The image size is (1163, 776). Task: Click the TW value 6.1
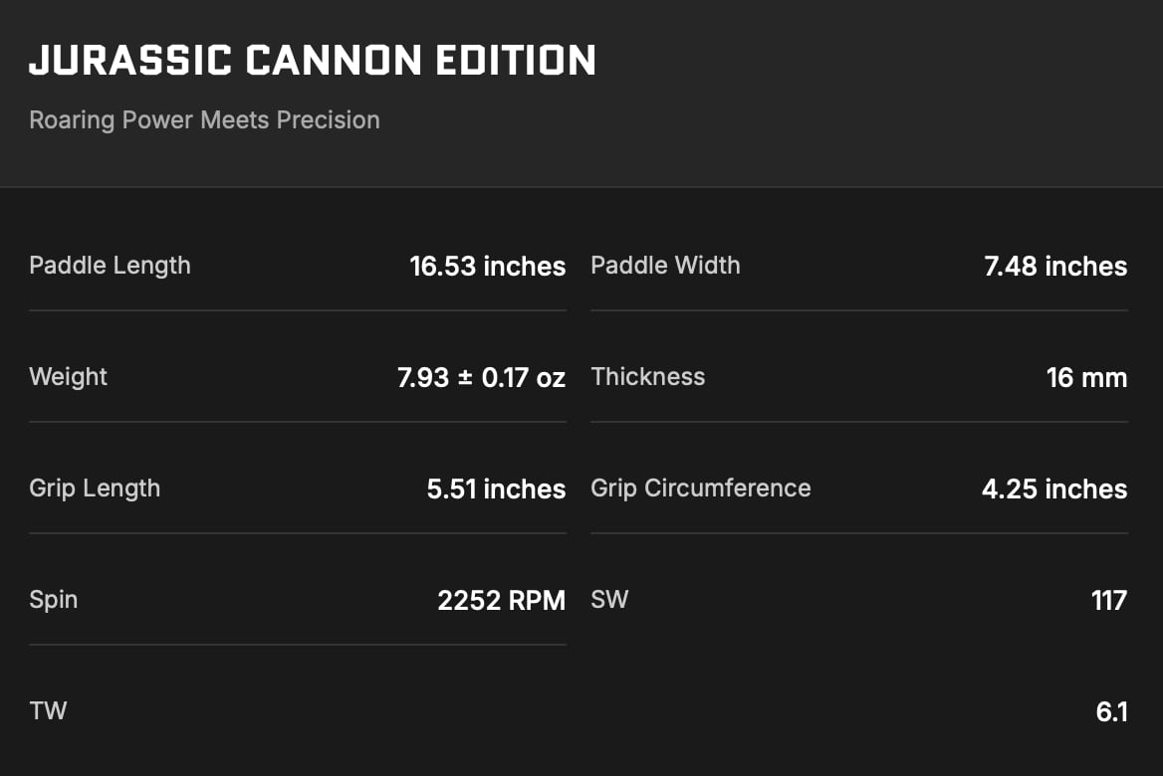click(x=1111, y=712)
